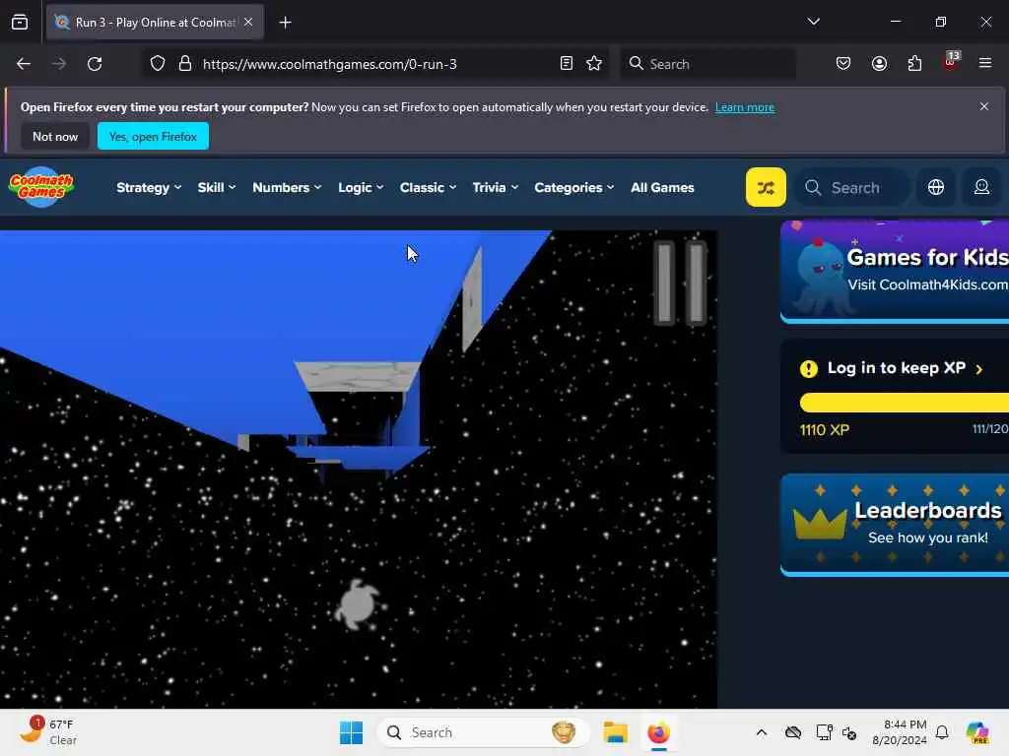Show hidden system tray icons
The image size is (1009, 756).
762,732
